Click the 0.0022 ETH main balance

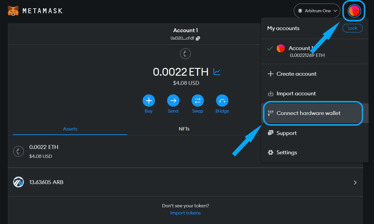(x=181, y=72)
